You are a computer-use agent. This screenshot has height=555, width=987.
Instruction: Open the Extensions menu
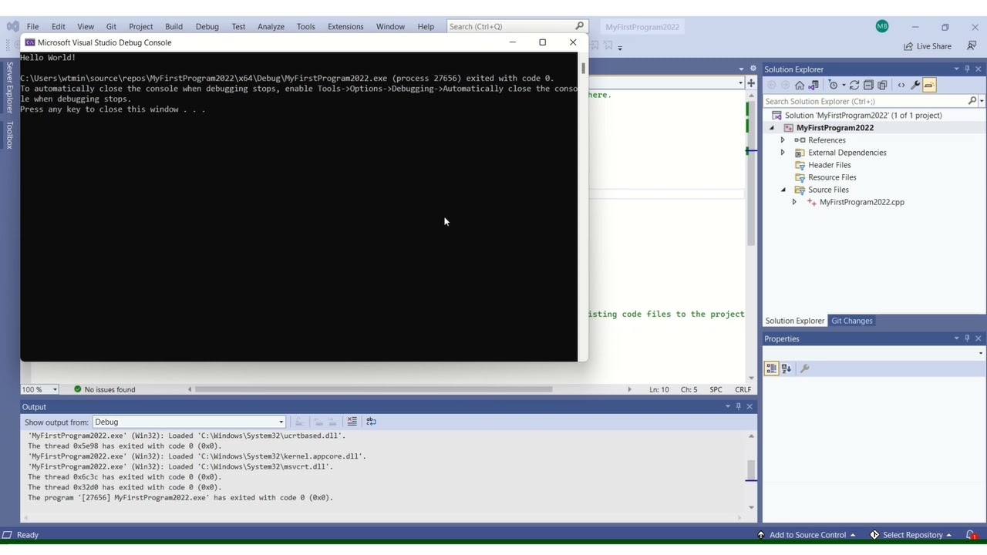click(345, 26)
